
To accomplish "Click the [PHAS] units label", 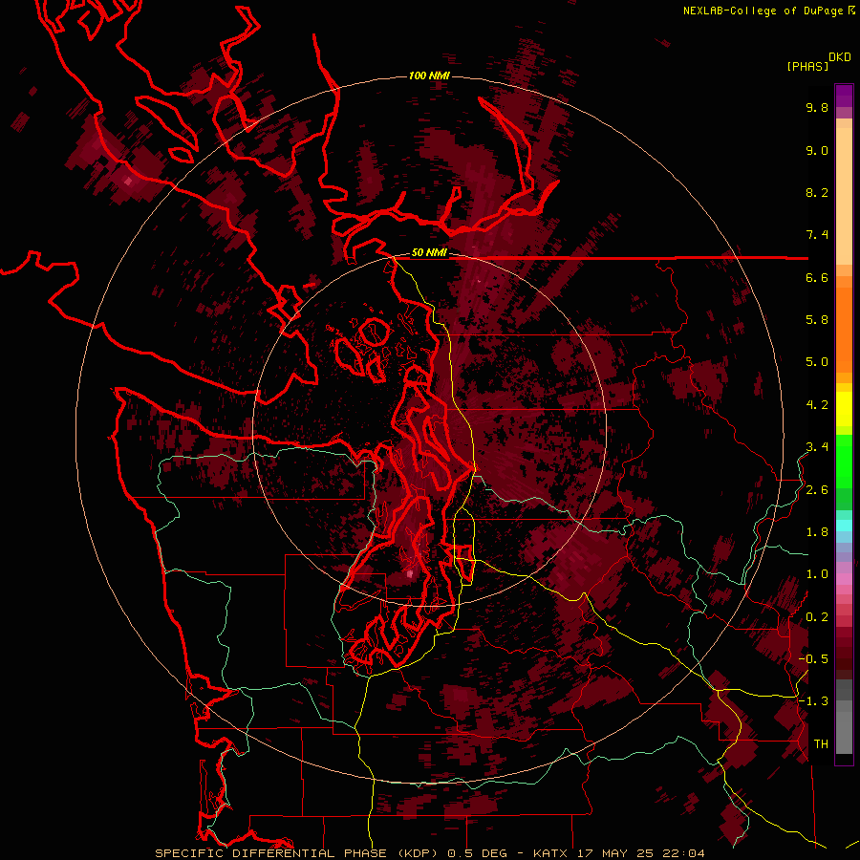I will [x=807, y=67].
